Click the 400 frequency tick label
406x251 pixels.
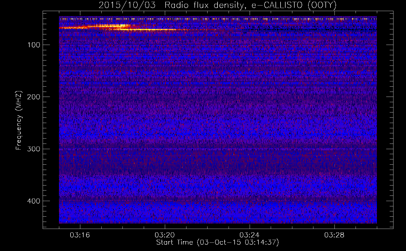tap(34, 201)
